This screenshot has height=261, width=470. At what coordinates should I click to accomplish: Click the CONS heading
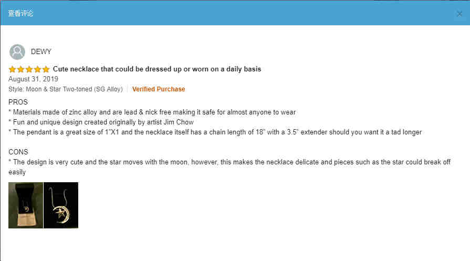pos(18,152)
